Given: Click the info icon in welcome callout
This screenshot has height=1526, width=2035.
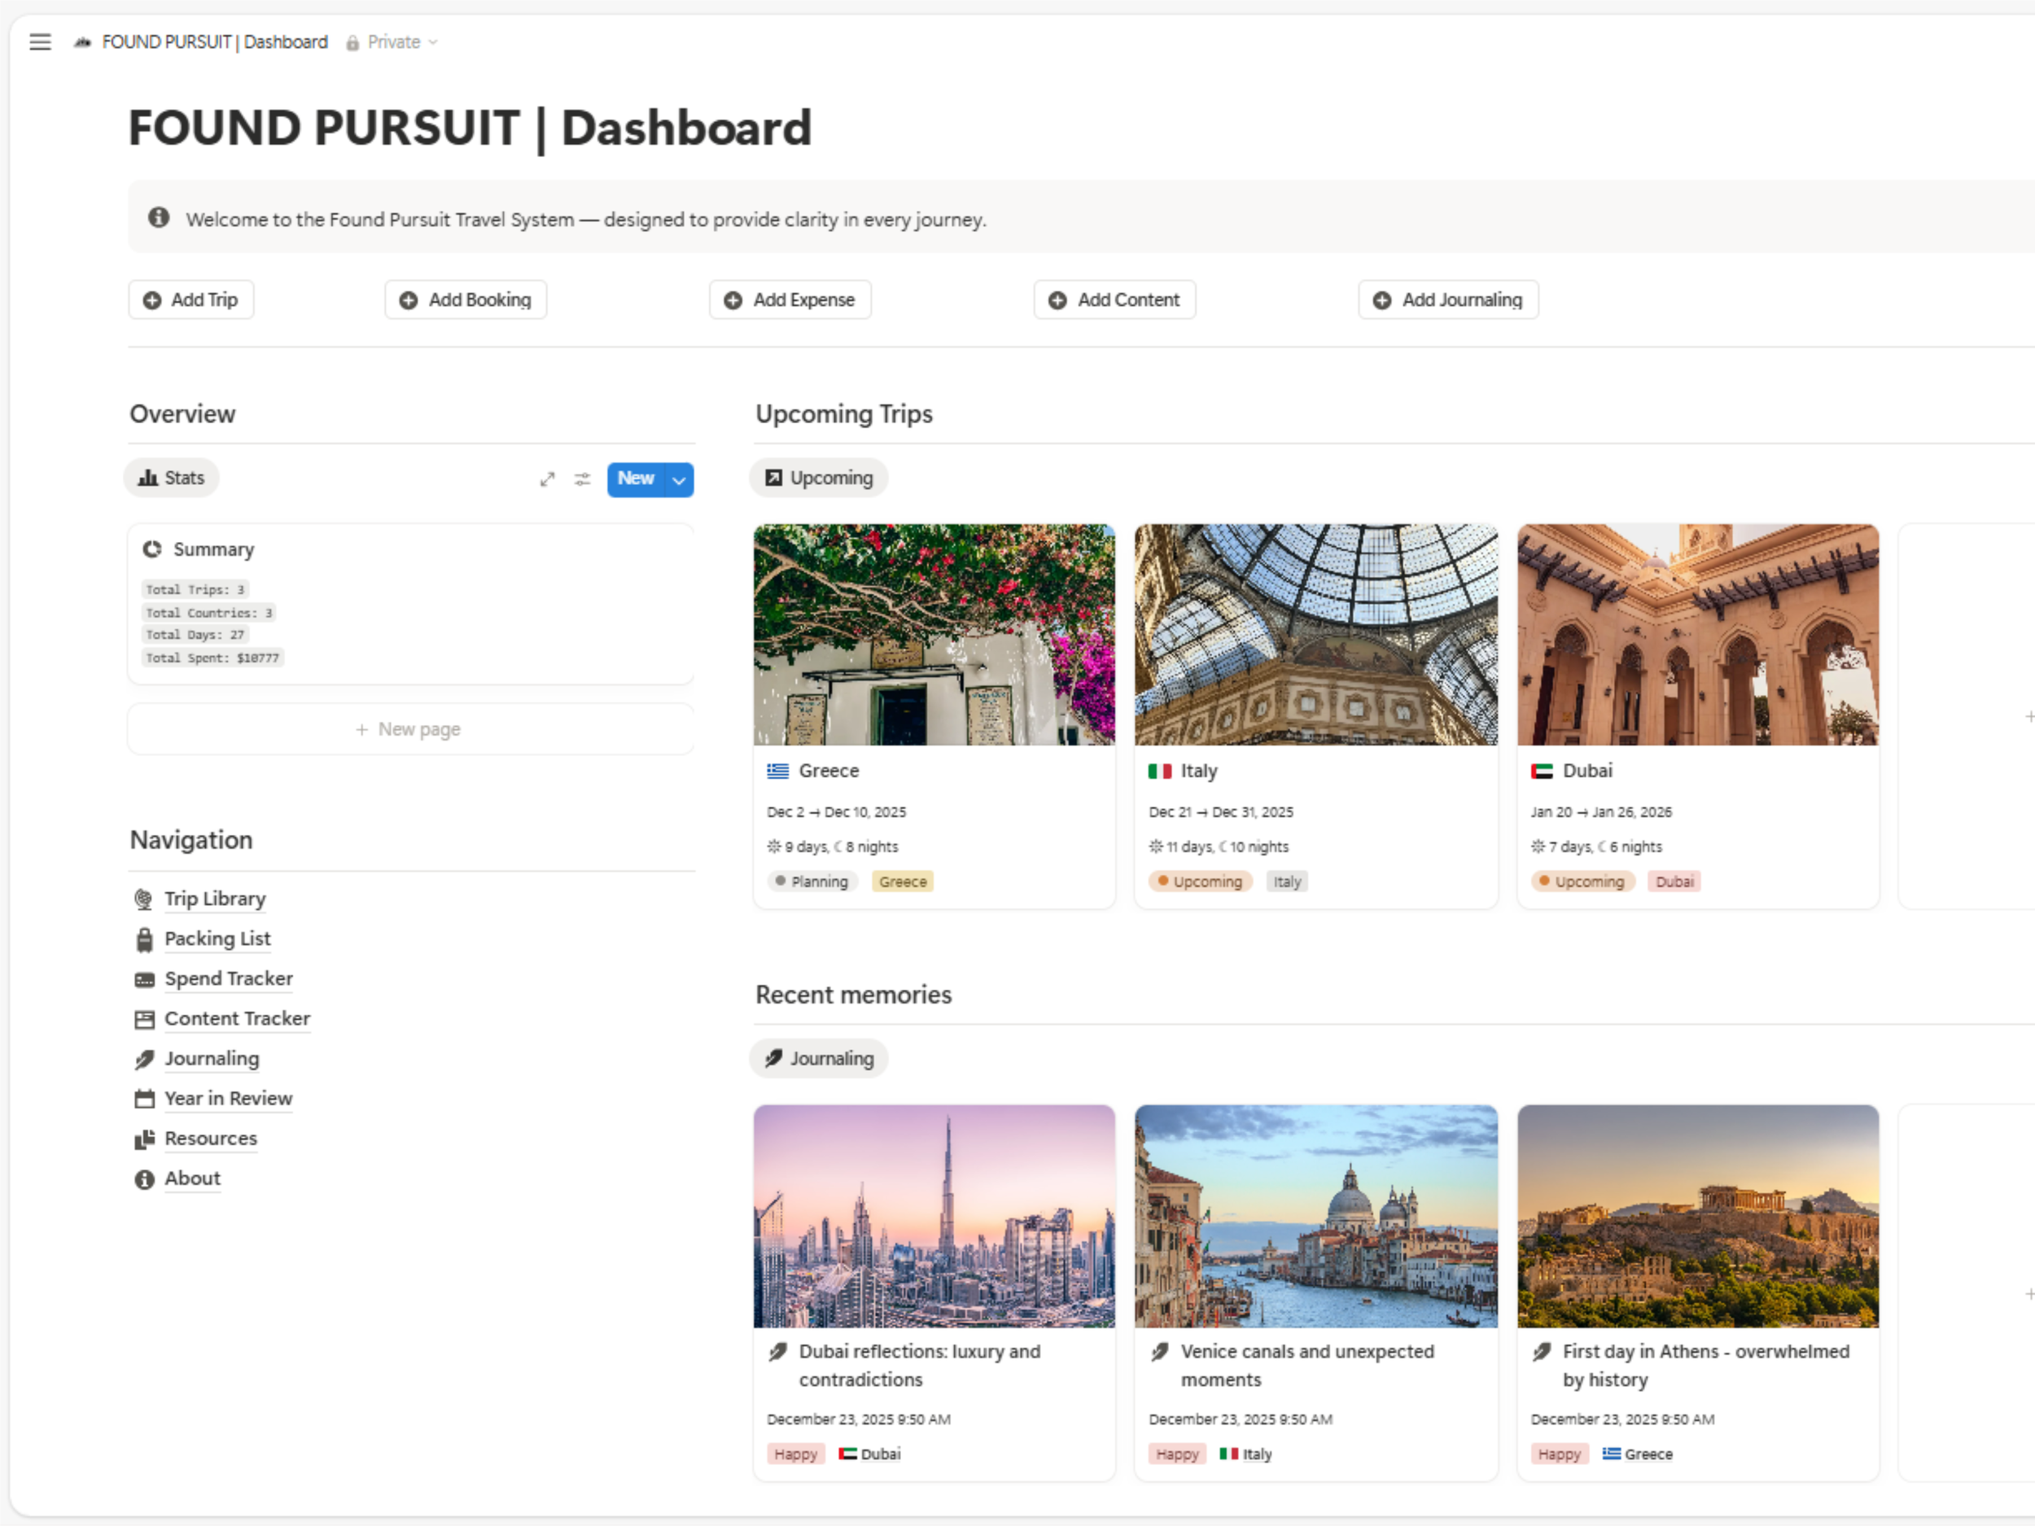Looking at the screenshot, I should pos(160,218).
